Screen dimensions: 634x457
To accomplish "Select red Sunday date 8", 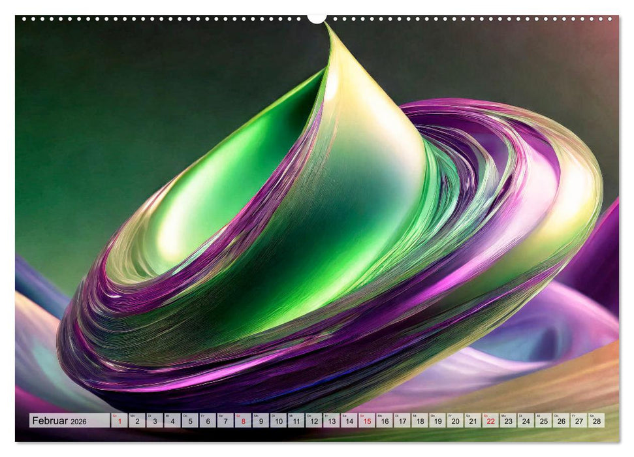I will 243,421.
